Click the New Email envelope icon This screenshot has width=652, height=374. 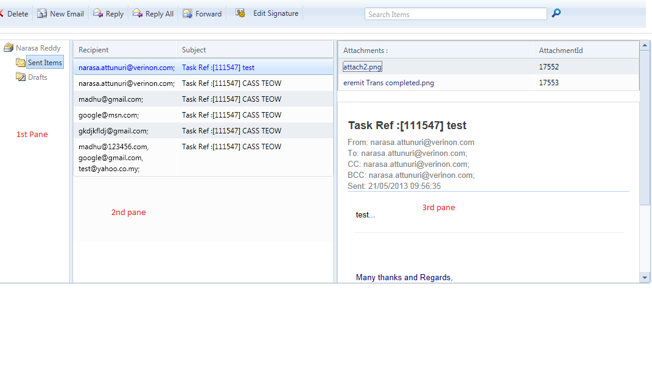point(42,14)
